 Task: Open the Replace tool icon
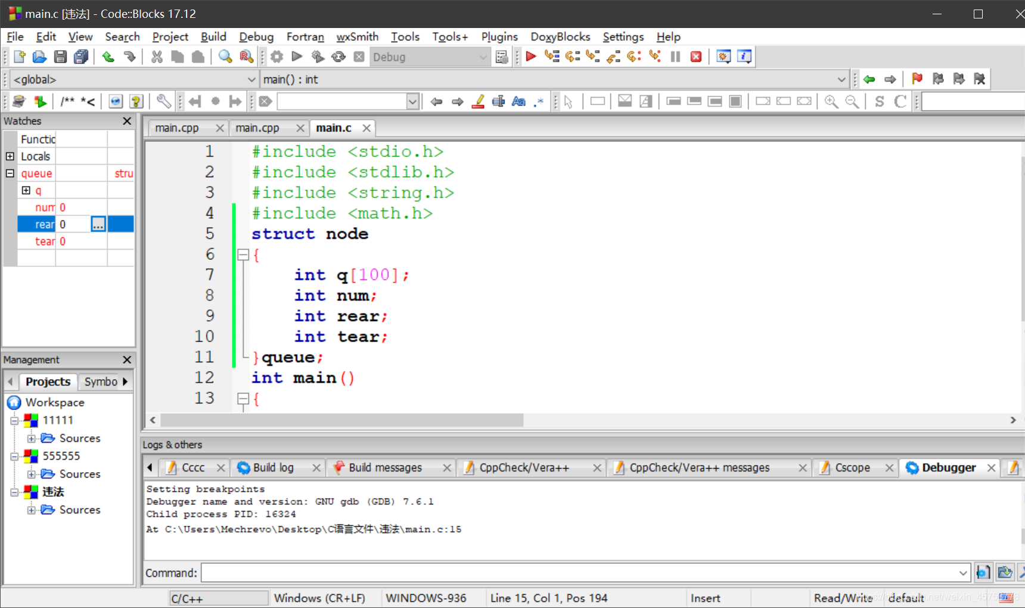point(246,57)
